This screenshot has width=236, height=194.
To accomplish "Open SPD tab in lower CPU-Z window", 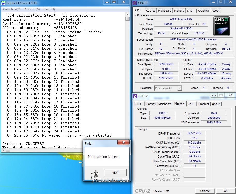I will pos(190,104).
